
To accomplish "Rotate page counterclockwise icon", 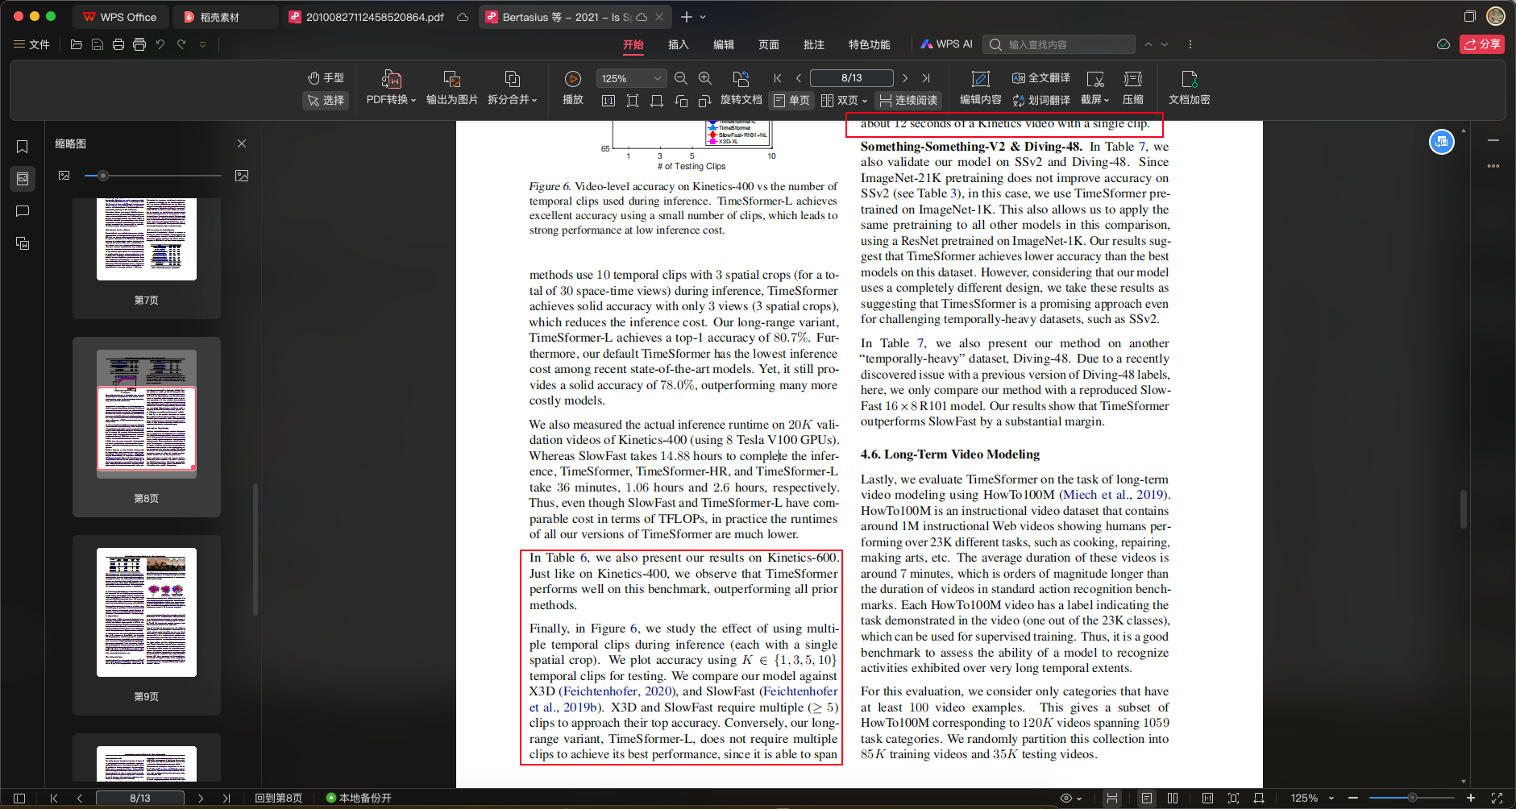I will coord(681,101).
